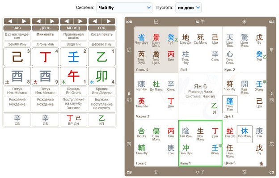
Task: Click the horse icon in Цянь 6 palace
Action: point(261,163)
